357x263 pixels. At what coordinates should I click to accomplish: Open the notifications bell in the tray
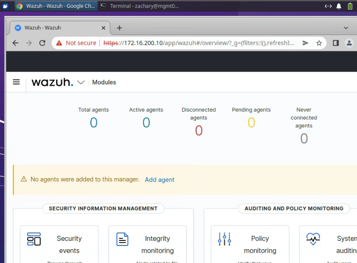[339, 6]
